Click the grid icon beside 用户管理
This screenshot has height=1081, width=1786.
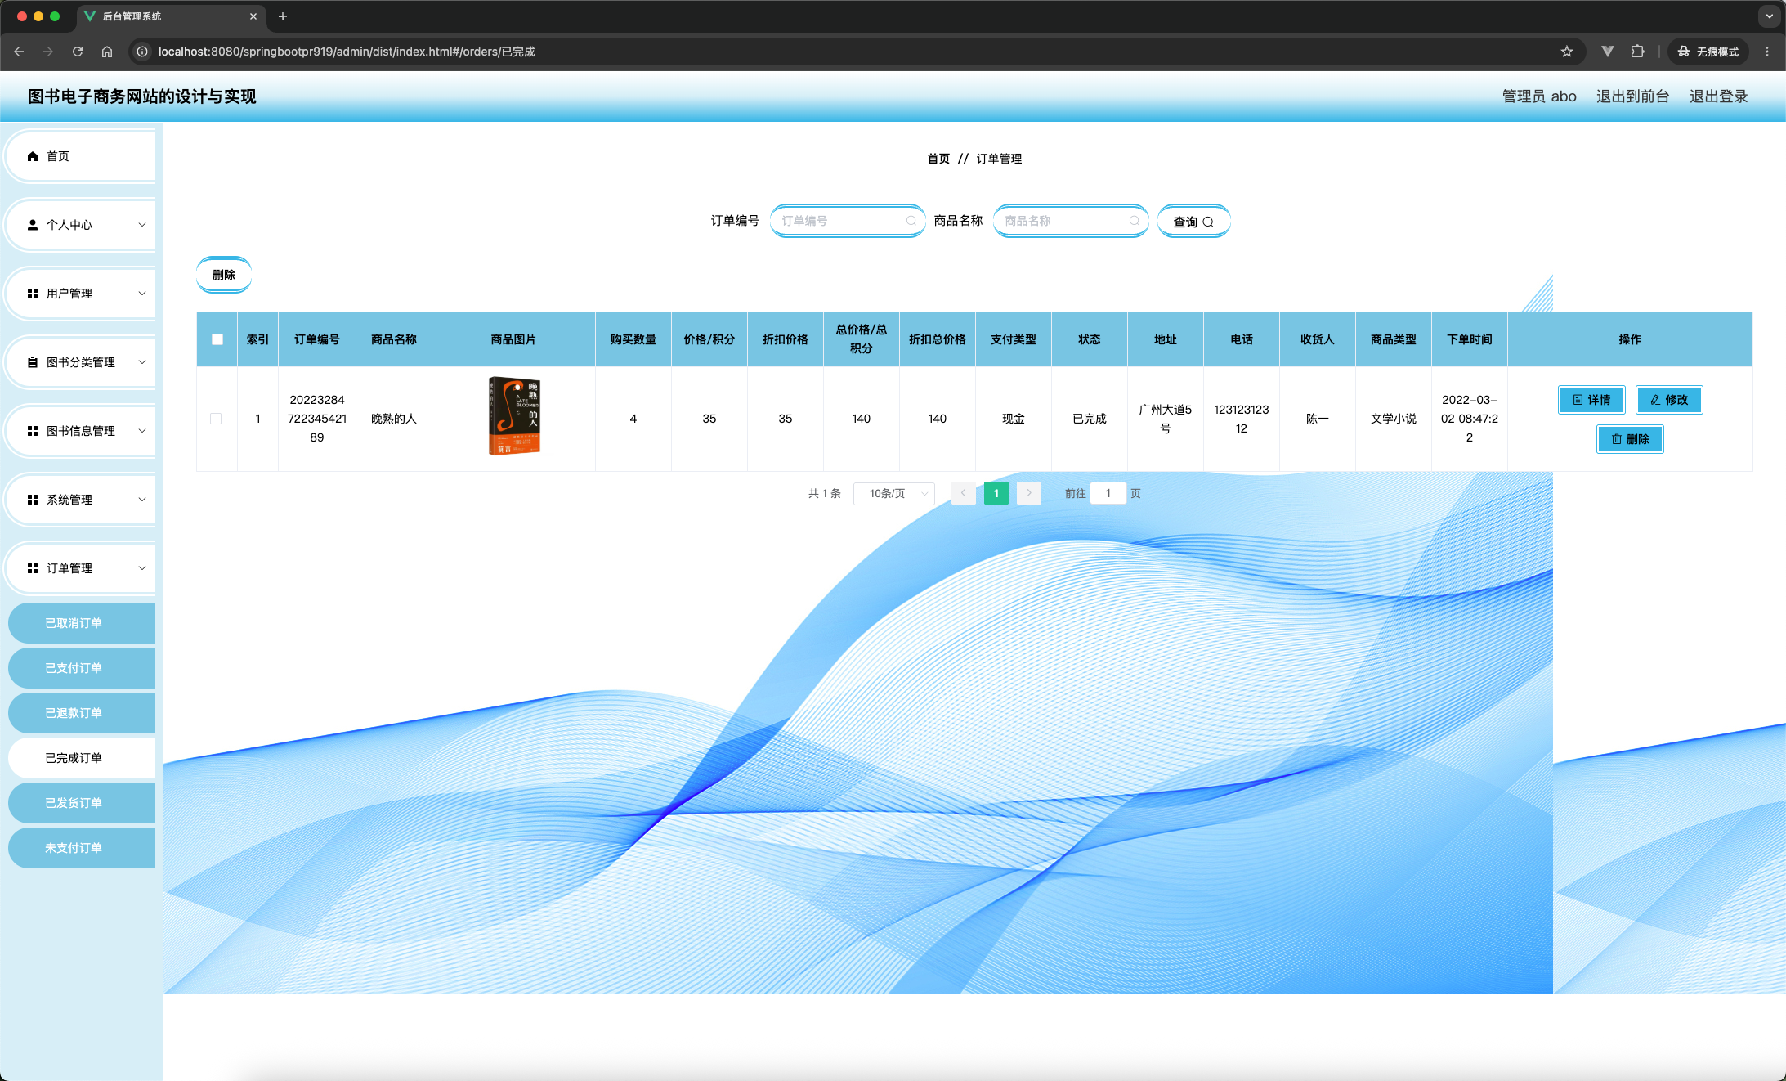(x=33, y=294)
